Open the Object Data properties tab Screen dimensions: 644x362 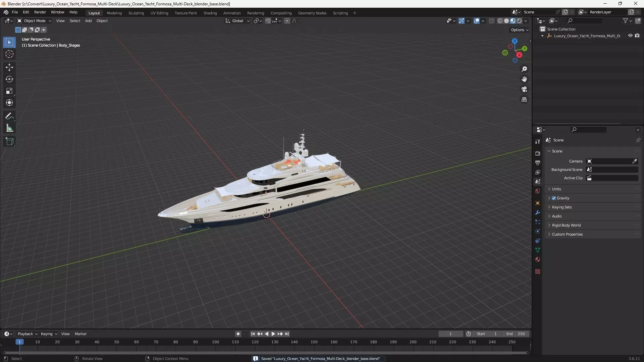click(x=538, y=250)
